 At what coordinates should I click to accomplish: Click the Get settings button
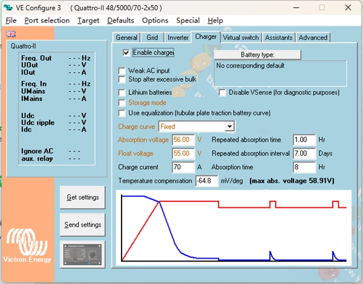[83, 197]
